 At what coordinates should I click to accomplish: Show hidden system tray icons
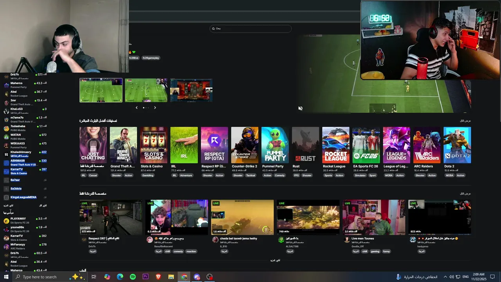click(x=445, y=277)
